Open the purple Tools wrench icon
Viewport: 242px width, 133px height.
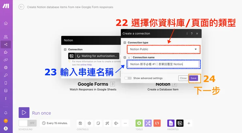point(148,123)
